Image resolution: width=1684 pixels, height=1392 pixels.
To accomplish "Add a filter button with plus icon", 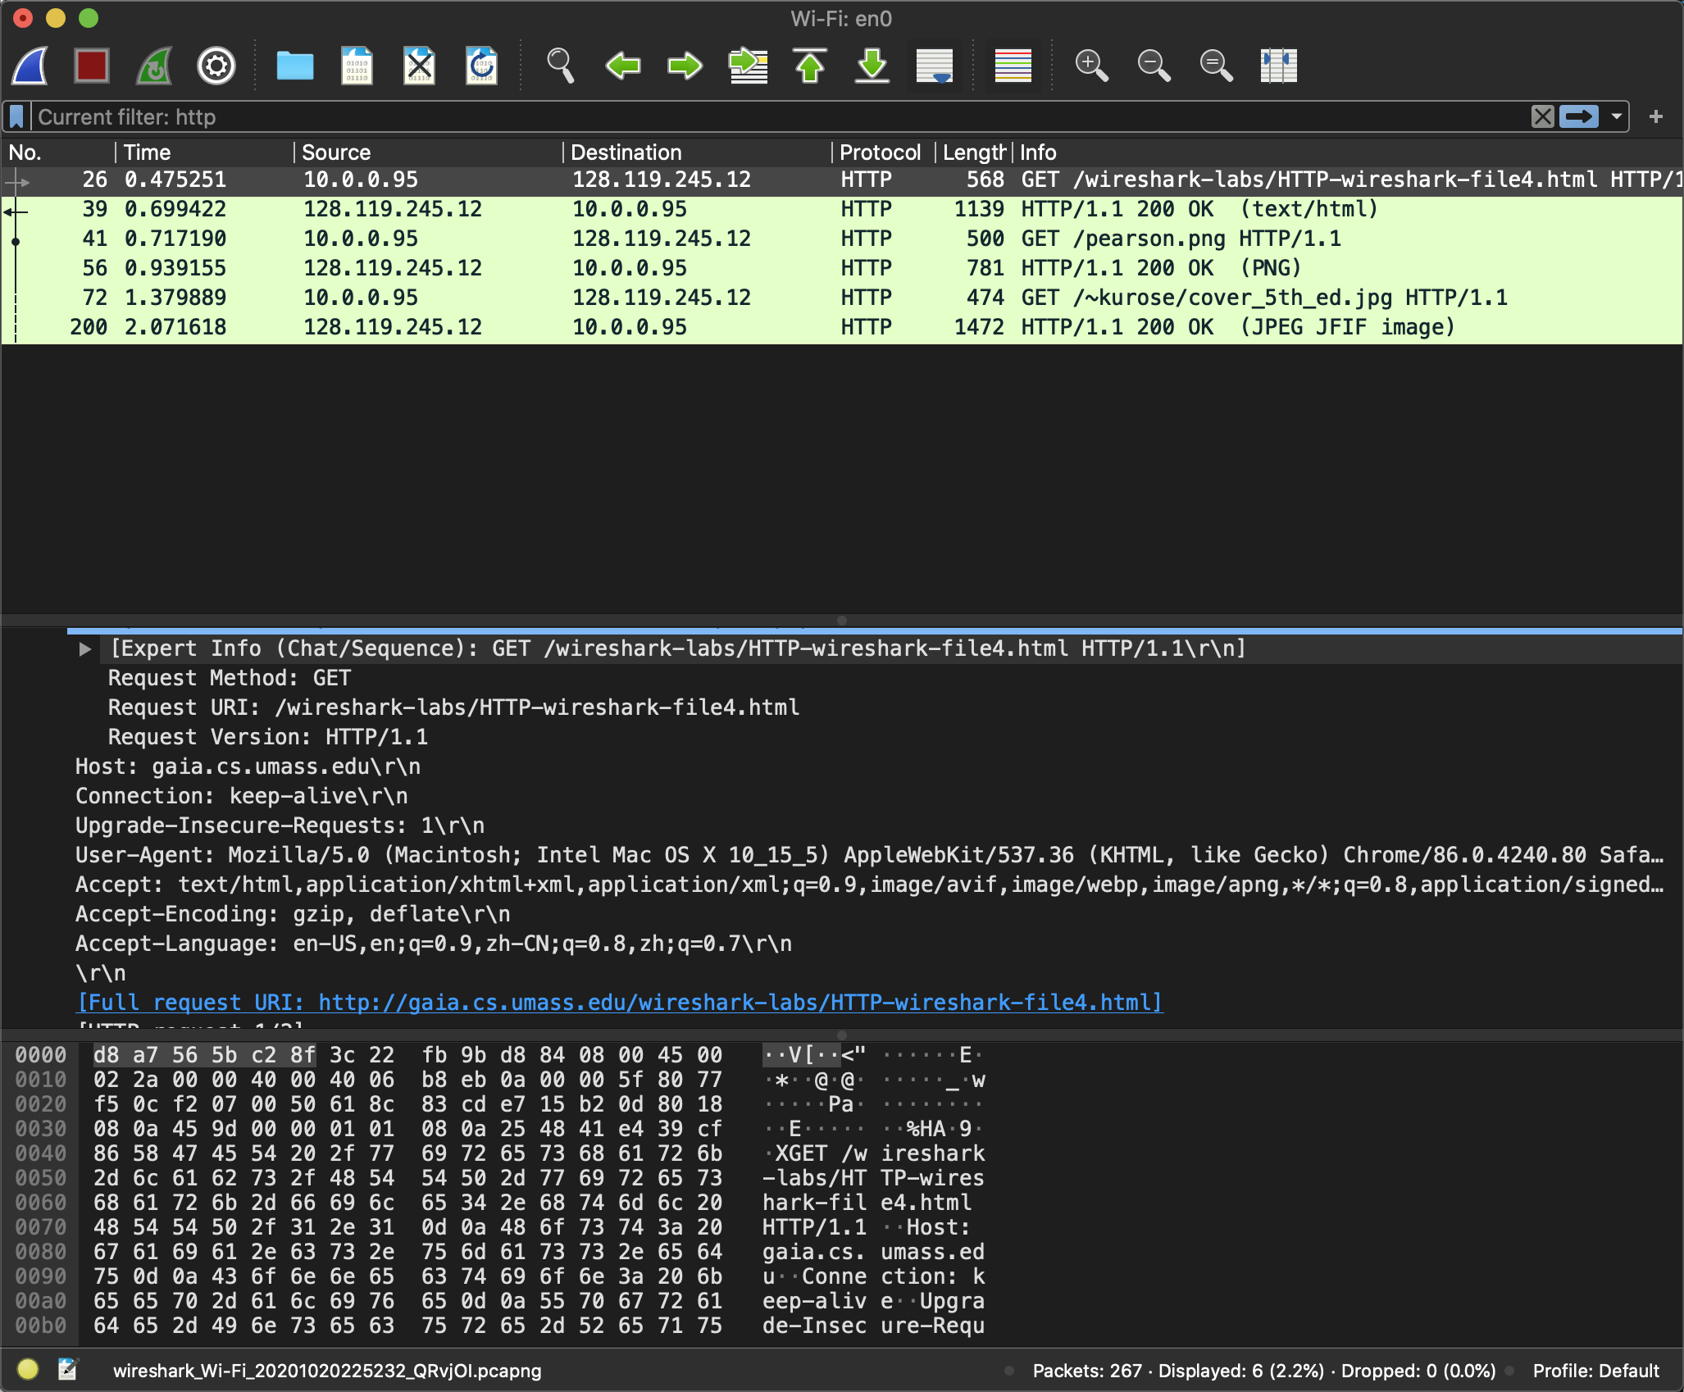I will [x=1655, y=117].
